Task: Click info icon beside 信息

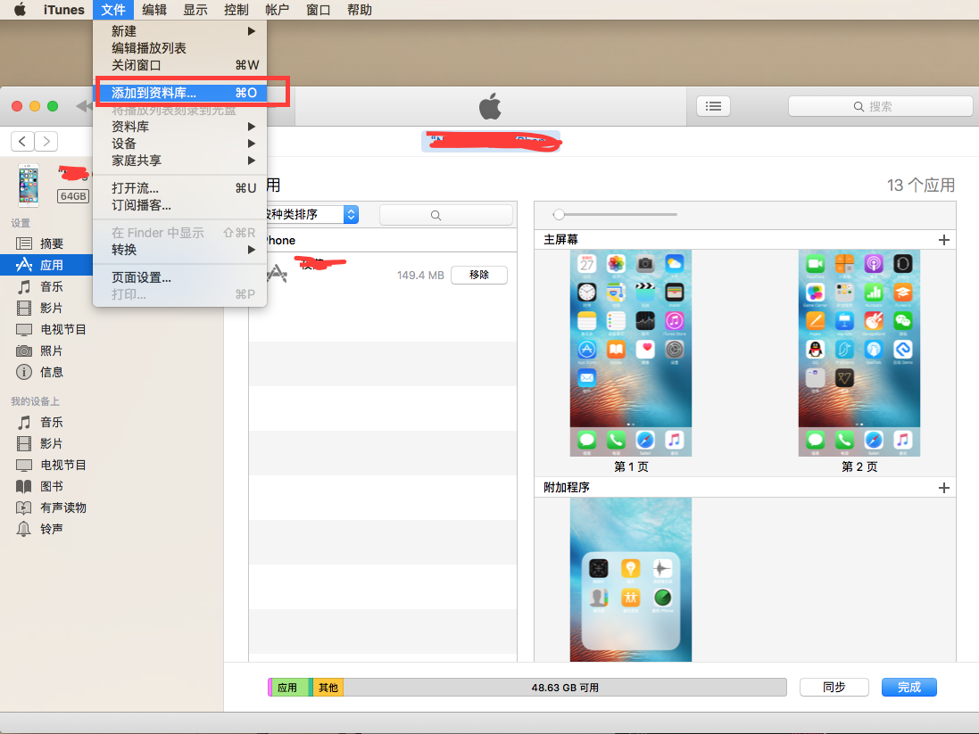Action: coord(24,372)
